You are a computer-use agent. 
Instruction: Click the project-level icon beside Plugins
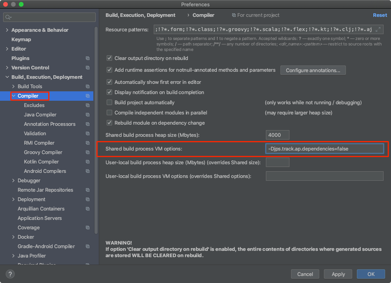tap(87, 58)
